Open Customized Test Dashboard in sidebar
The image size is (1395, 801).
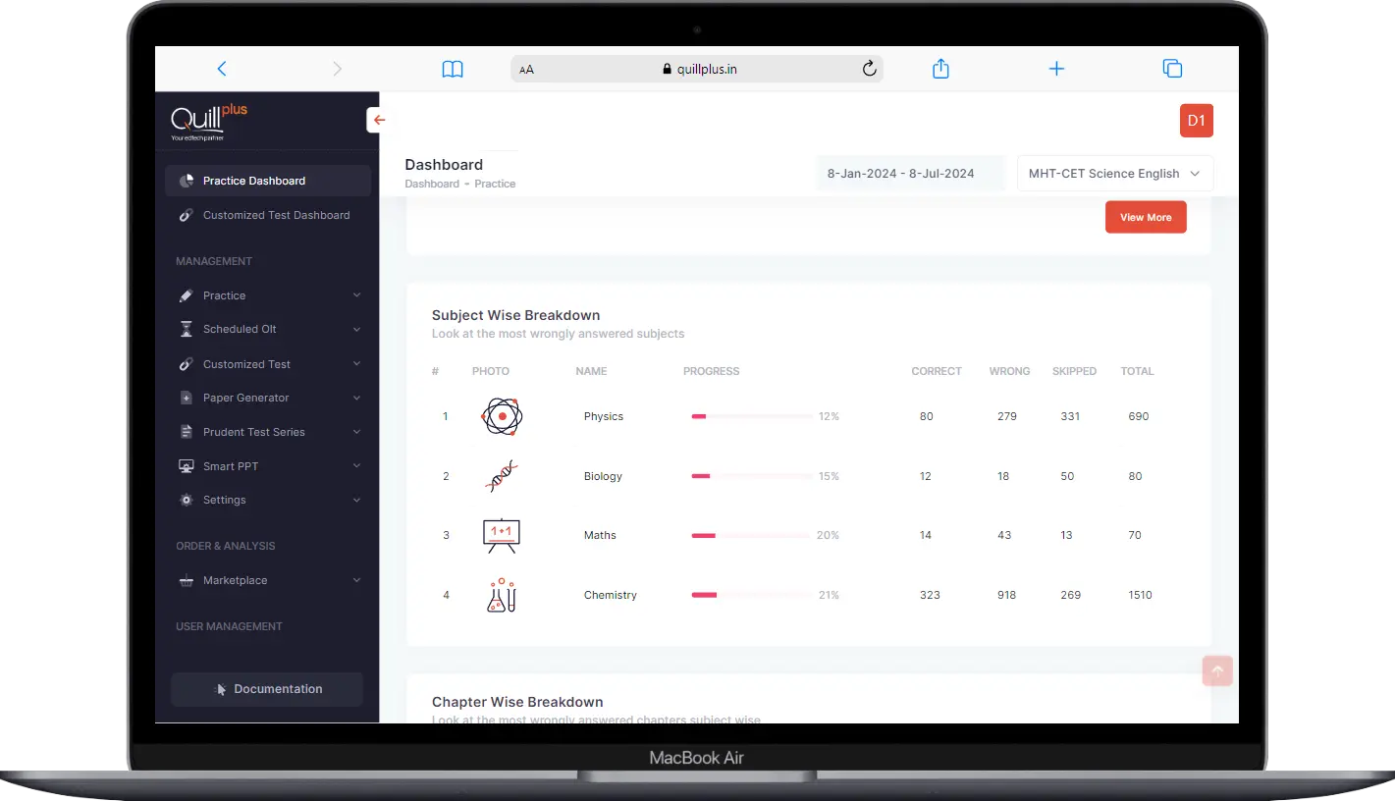tap(268, 215)
